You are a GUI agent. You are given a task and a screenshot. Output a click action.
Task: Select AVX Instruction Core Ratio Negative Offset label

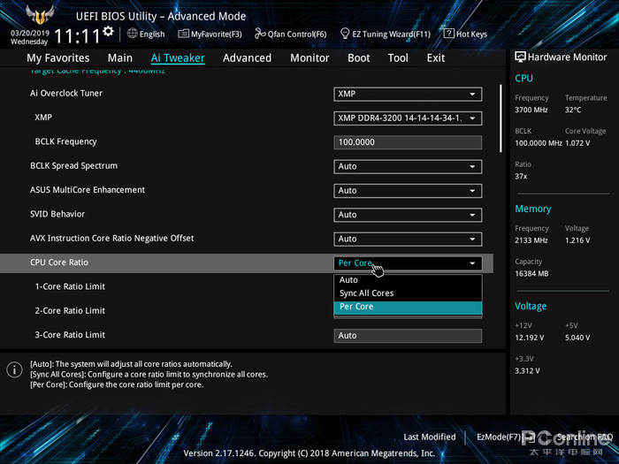(x=111, y=239)
